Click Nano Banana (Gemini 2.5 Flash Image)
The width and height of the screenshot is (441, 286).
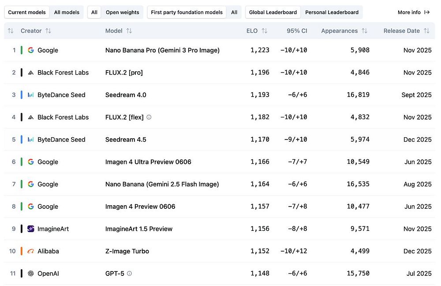[x=162, y=184]
